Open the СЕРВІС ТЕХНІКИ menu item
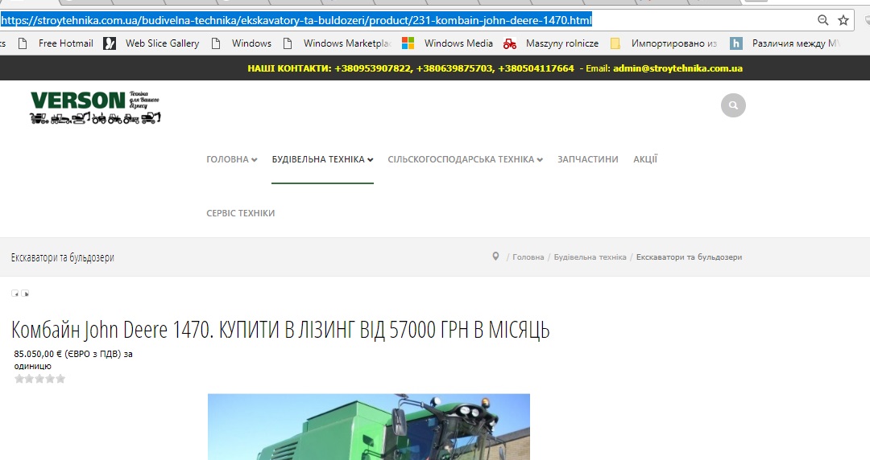 coord(240,213)
